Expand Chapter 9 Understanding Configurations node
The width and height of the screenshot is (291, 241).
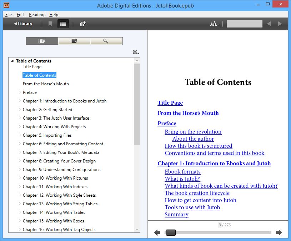20,169
